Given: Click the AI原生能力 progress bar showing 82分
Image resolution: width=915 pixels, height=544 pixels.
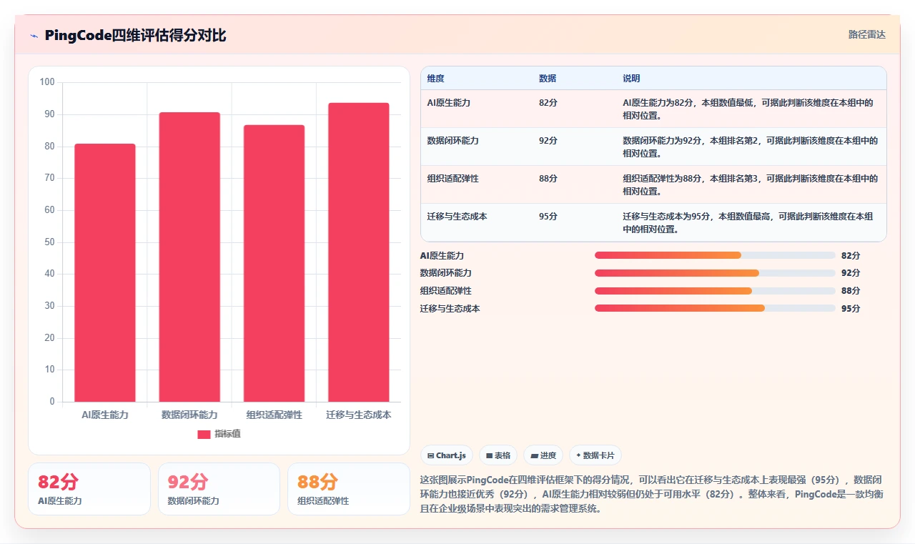Looking at the screenshot, I should 715,255.
